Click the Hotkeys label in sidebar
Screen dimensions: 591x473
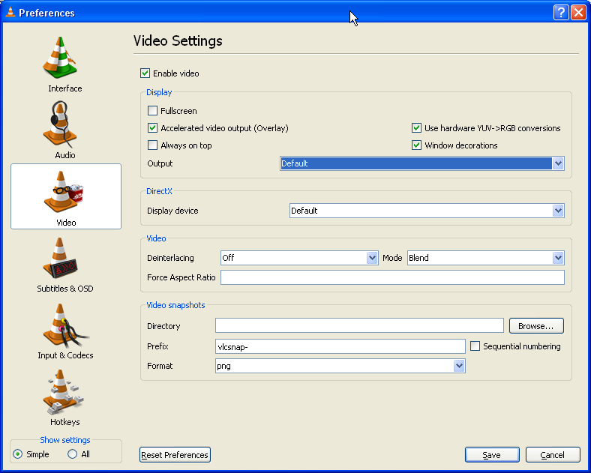[x=64, y=422]
